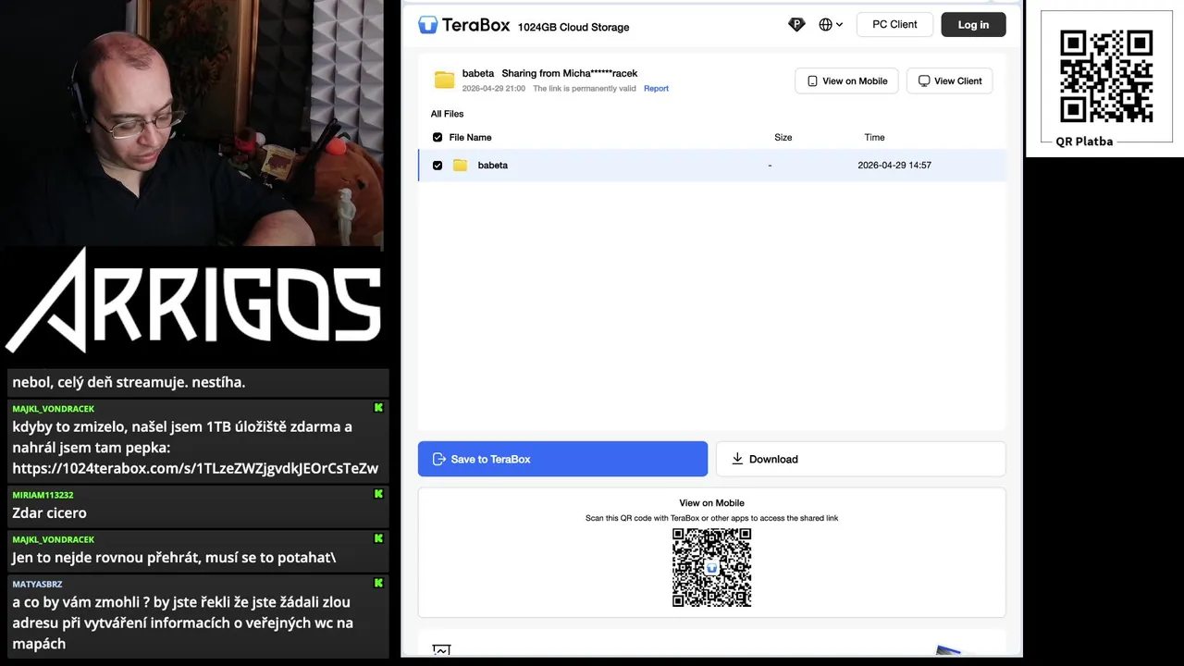Click the 1024terabox link in chat

pos(195,468)
